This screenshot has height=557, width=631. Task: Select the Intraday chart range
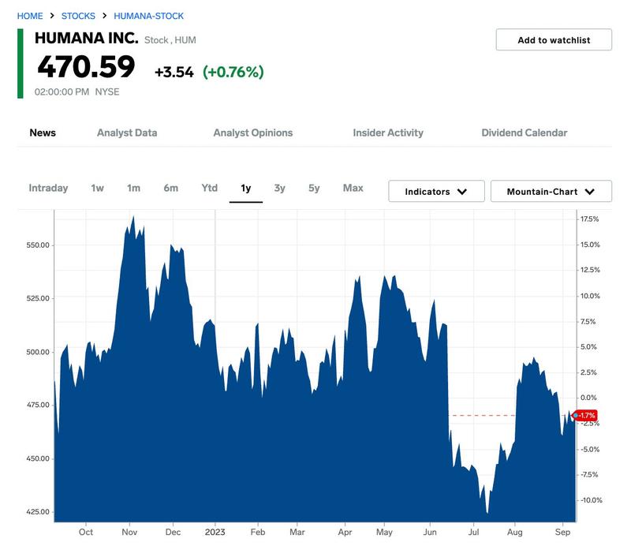pos(48,188)
